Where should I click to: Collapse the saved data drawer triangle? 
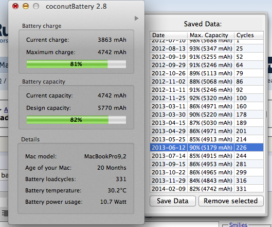pos(137,18)
